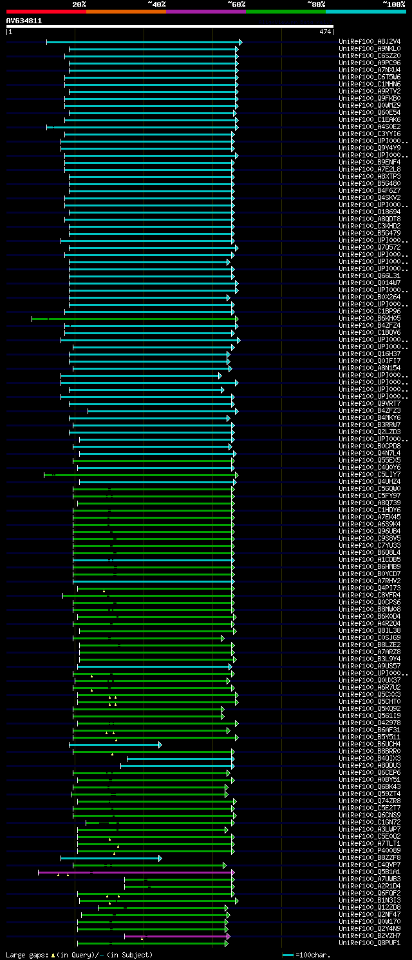Select the UniRef100_C0SJG9 label

click(370, 638)
